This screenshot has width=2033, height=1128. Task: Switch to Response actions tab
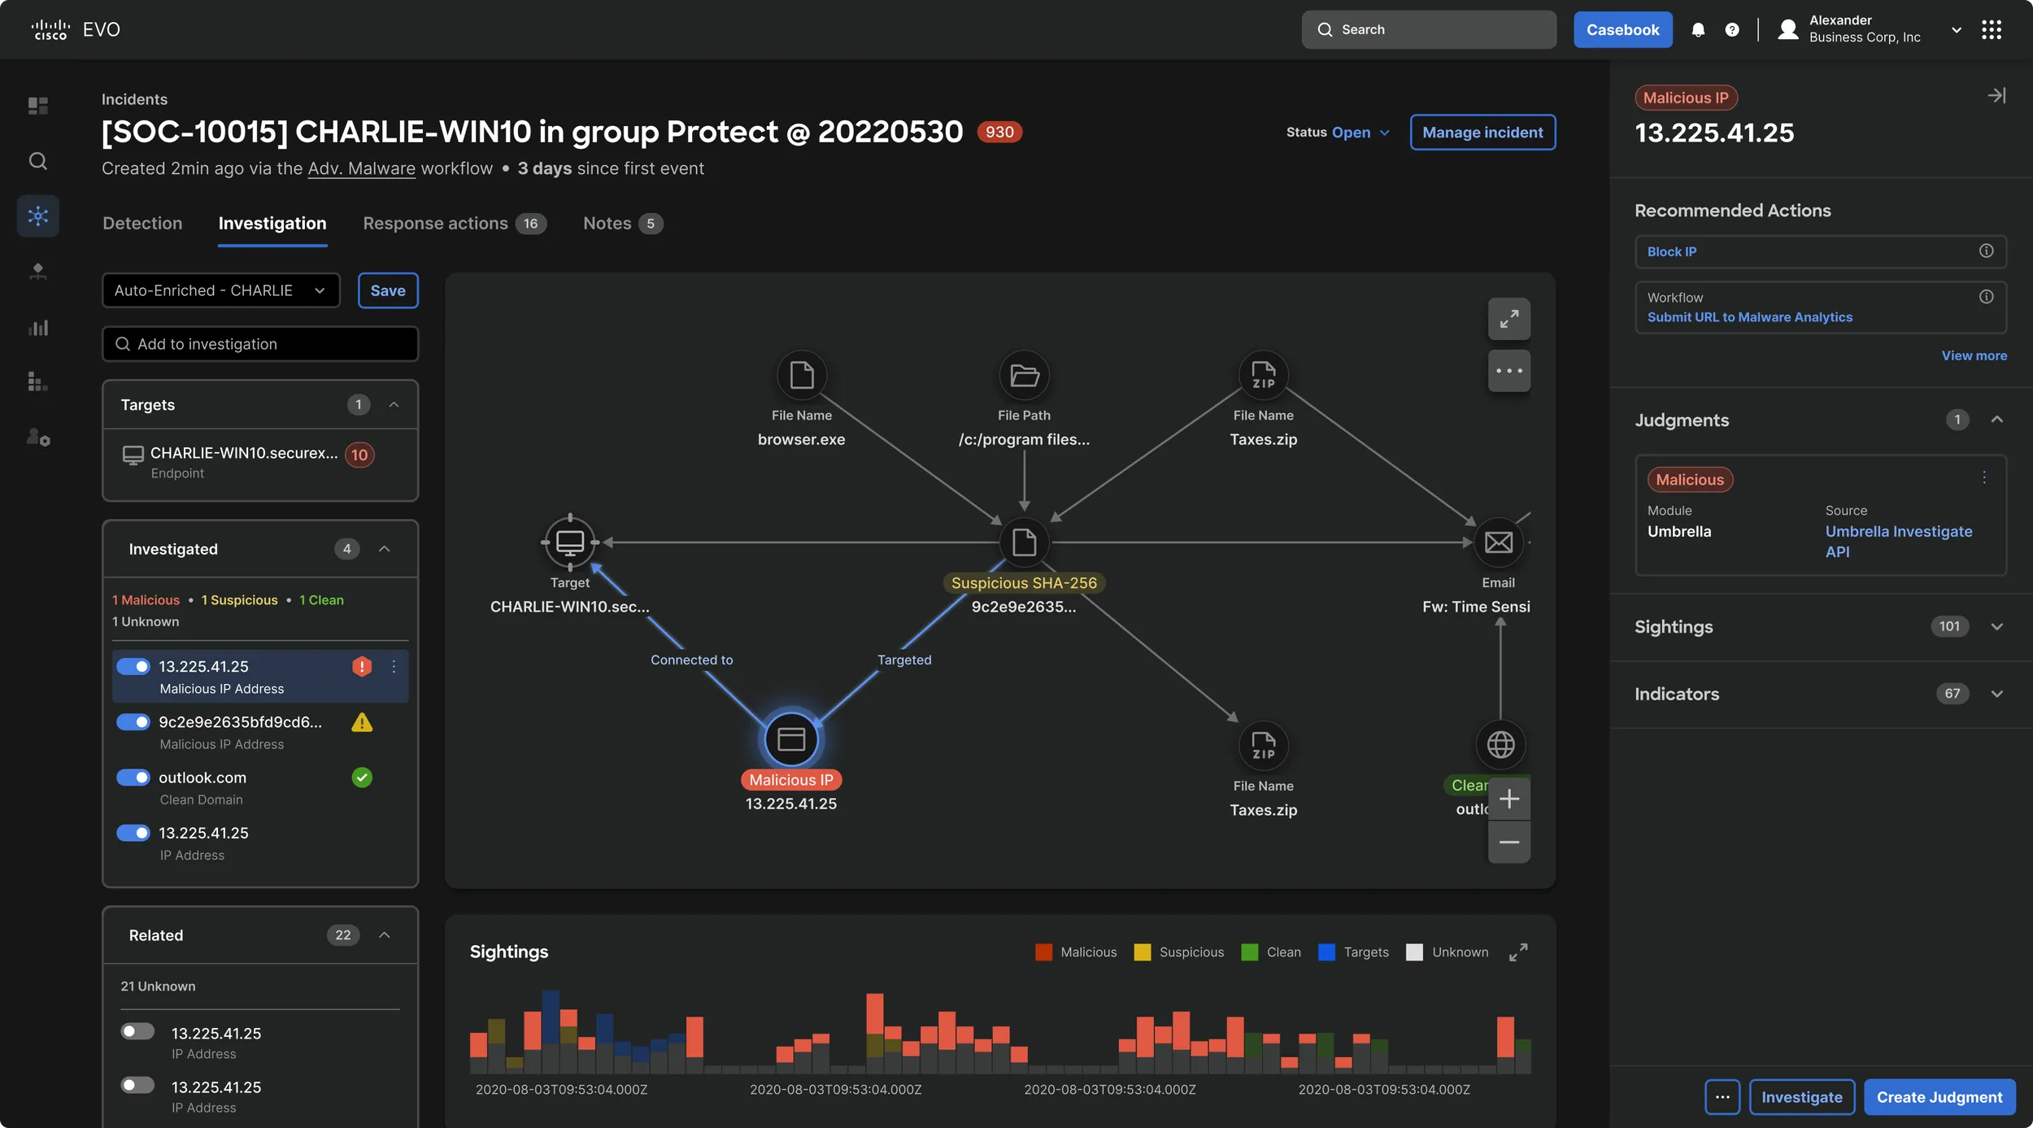point(455,224)
